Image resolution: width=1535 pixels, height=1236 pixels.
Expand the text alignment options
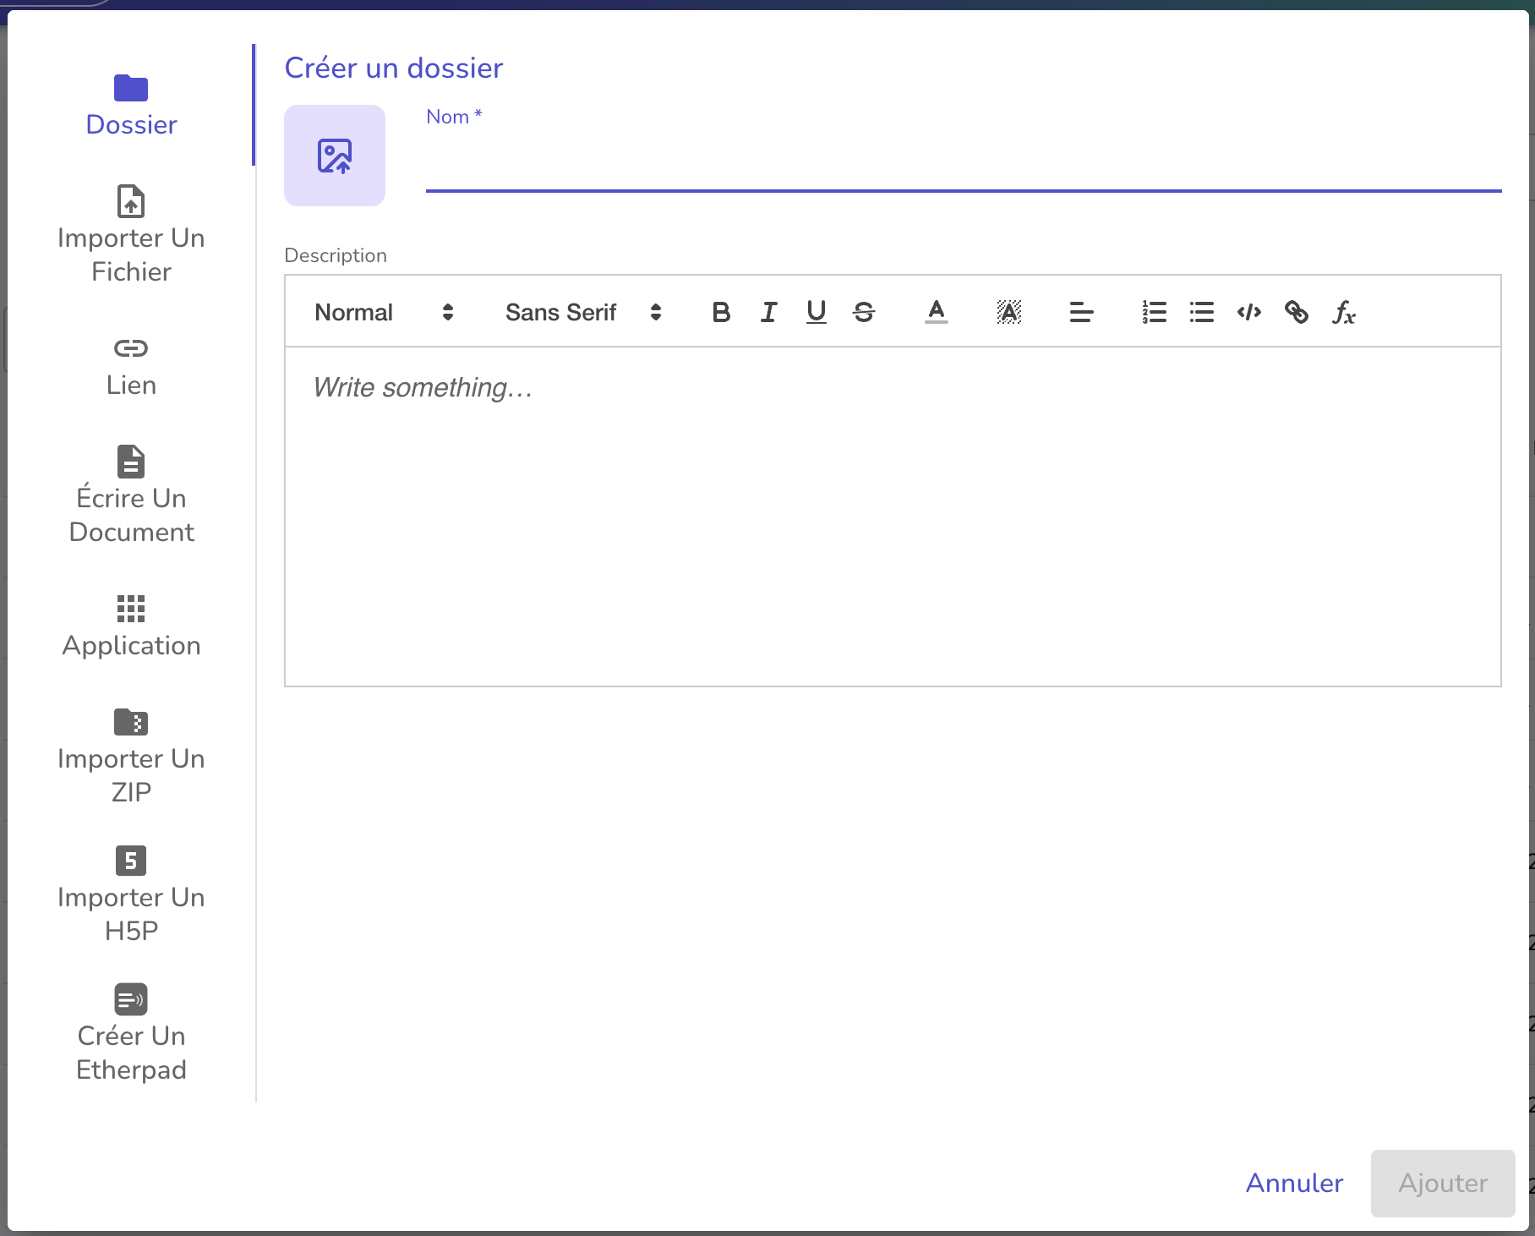1081,313
